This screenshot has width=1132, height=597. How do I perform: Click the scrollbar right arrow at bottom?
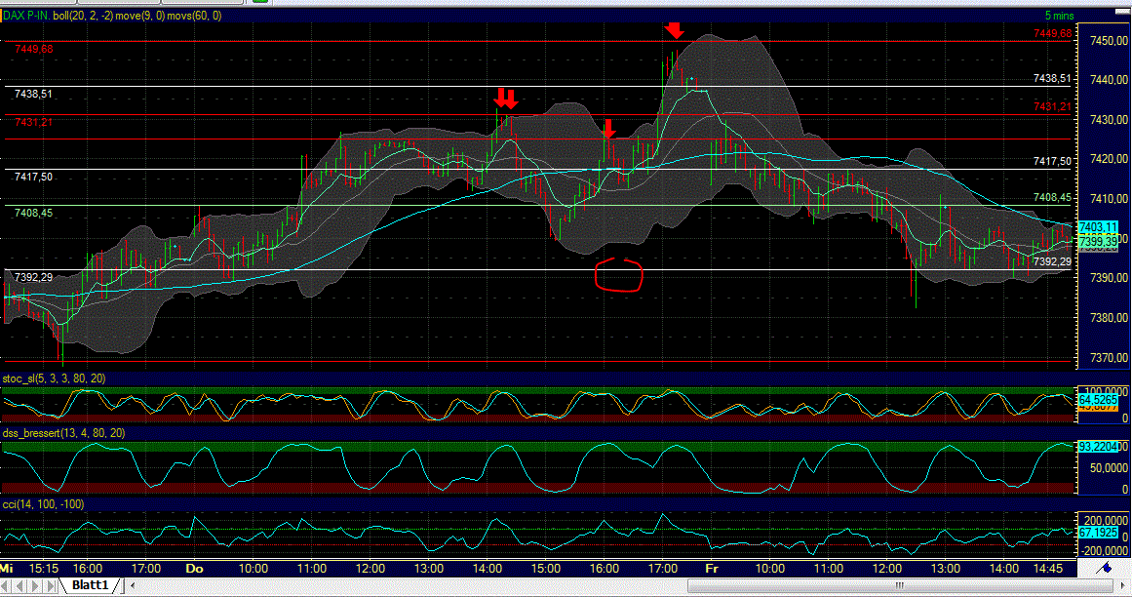point(1123,587)
